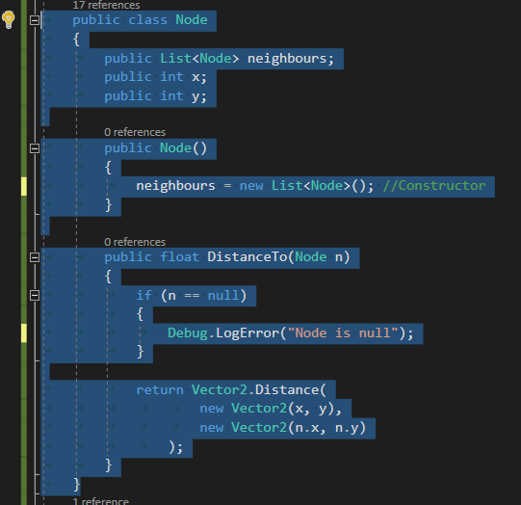Click the neighbours field identifier
521x505 pixels.
(x=287, y=59)
